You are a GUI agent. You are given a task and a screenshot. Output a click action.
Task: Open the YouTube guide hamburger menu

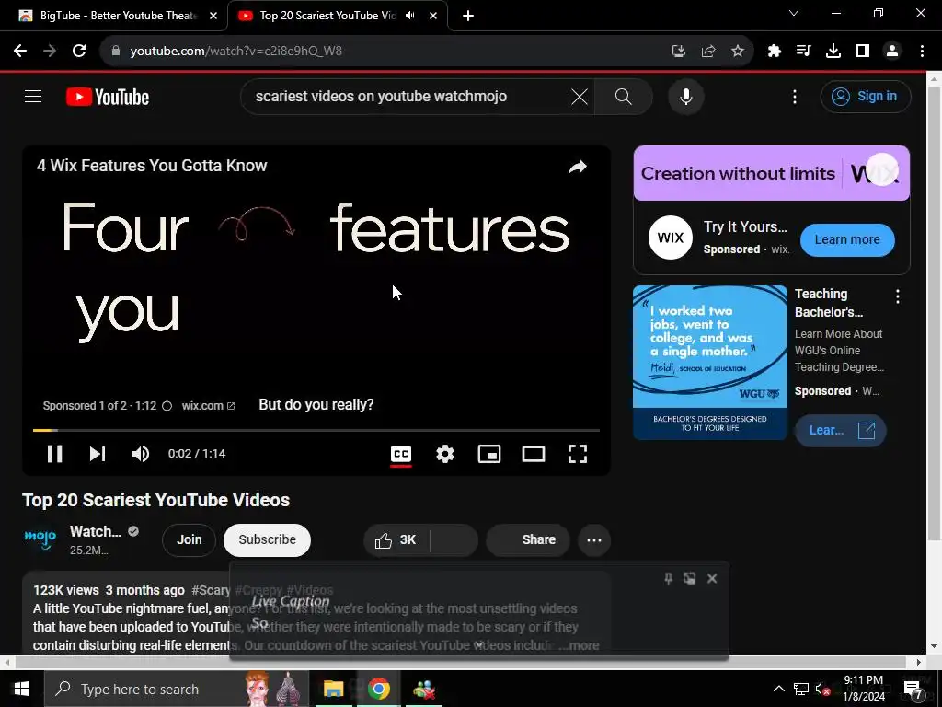click(x=33, y=96)
